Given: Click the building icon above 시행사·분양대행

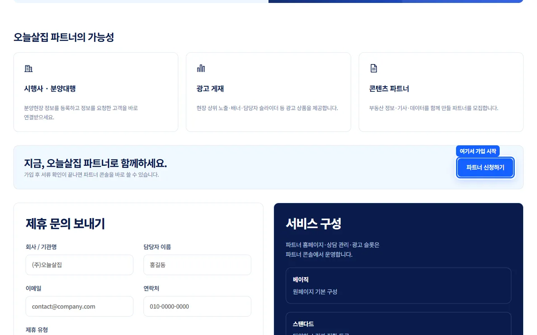Looking at the screenshot, I should click(29, 68).
